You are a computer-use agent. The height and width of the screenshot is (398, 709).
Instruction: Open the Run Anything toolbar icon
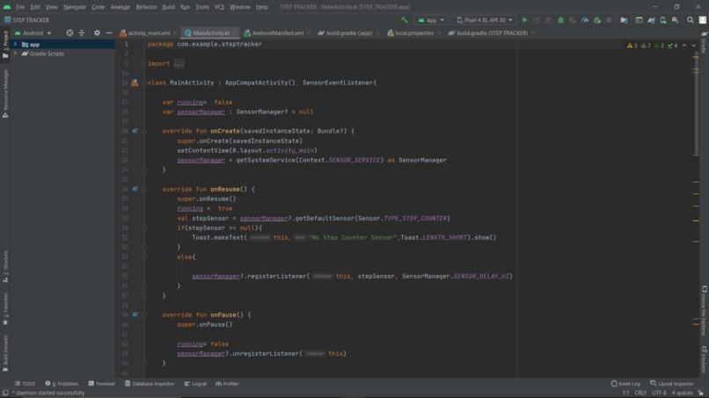point(639,20)
